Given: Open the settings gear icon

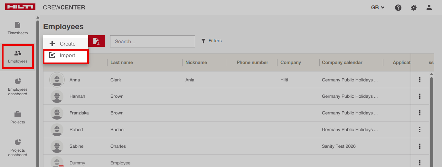Looking at the screenshot, I should pyautogui.click(x=414, y=7).
